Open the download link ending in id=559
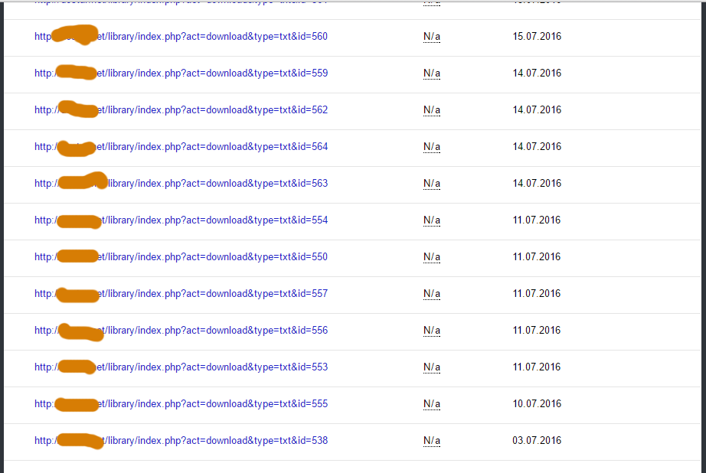The image size is (706, 473). pos(214,73)
